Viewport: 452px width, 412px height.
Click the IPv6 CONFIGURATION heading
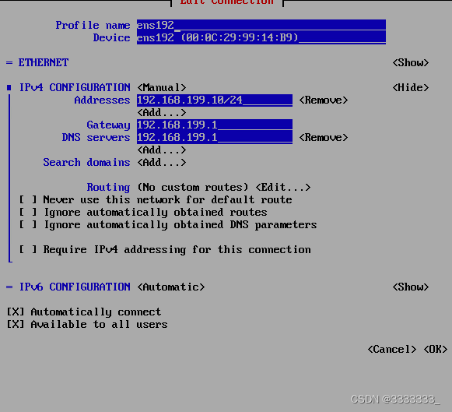tap(75, 287)
